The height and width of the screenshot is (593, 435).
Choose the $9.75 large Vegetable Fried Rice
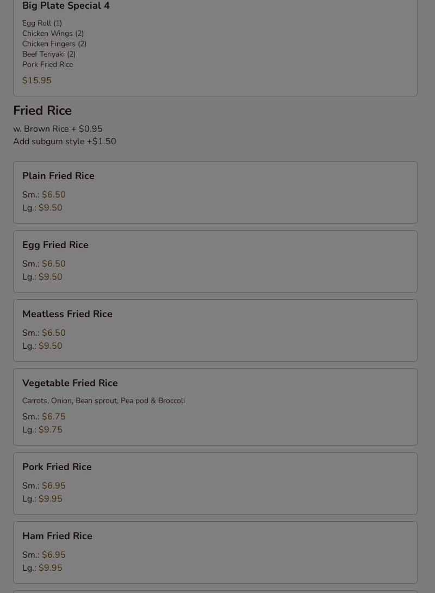50,430
